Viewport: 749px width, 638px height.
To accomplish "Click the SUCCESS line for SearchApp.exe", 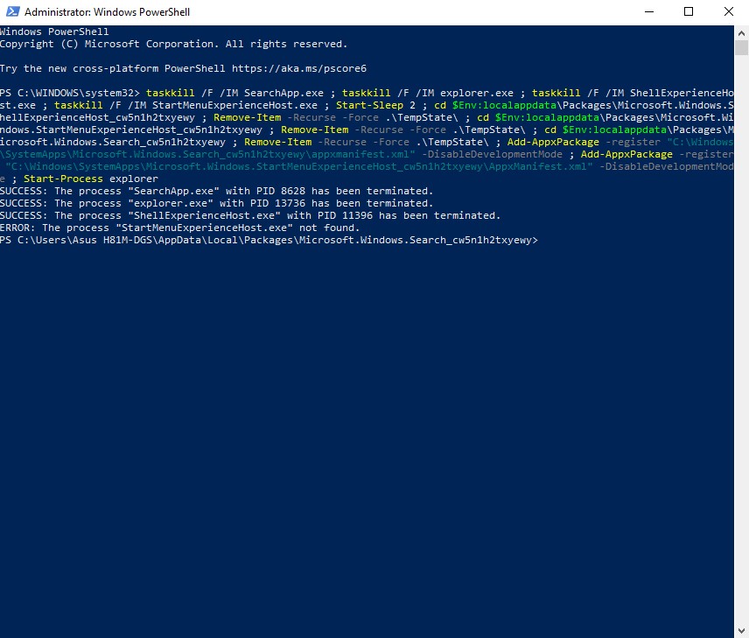I will coord(216,191).
